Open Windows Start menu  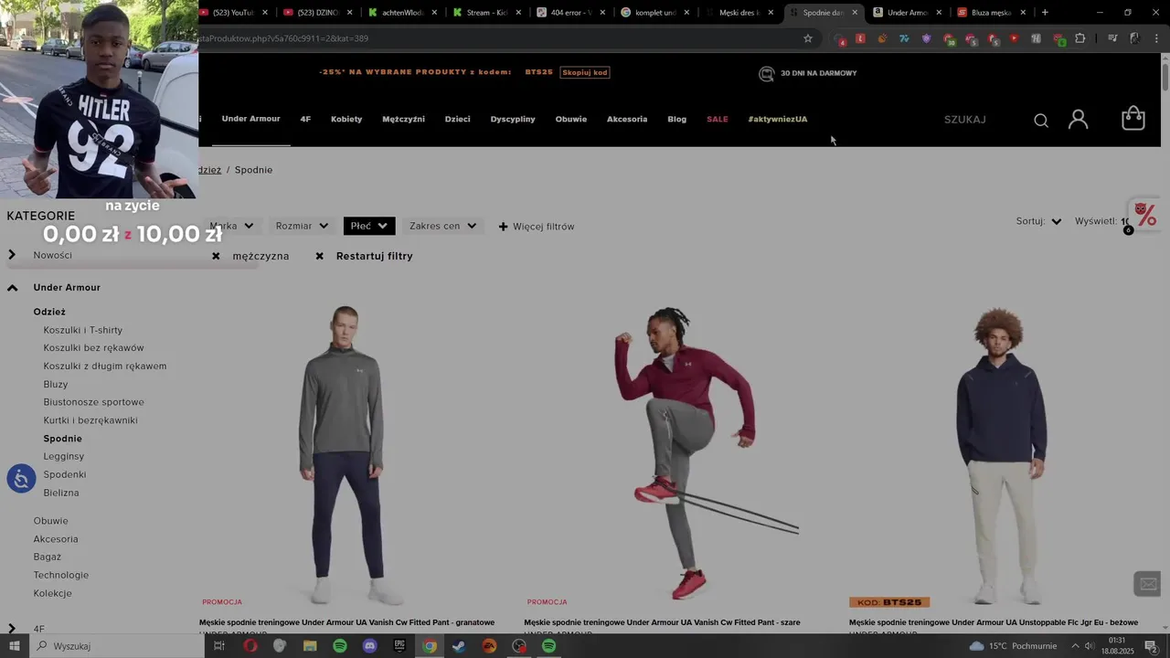click(x=14, y=646)
